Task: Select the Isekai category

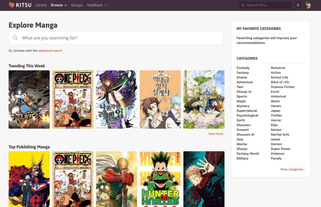Action: pos(276,139)
